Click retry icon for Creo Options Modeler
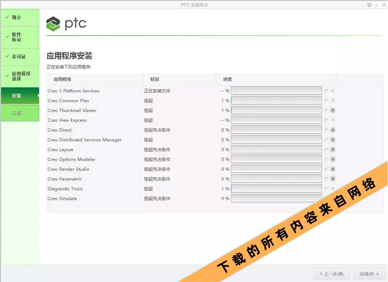The image size is (388, 282). [x=326, y=159]
